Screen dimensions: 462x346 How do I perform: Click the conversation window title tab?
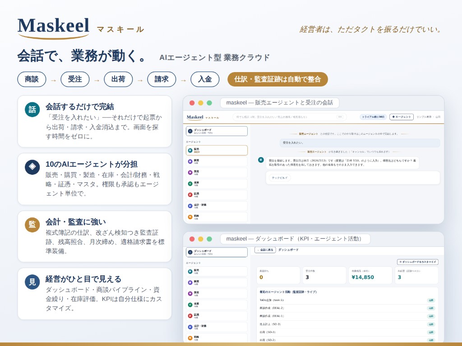pyautogui.click(x=280, y=103)
